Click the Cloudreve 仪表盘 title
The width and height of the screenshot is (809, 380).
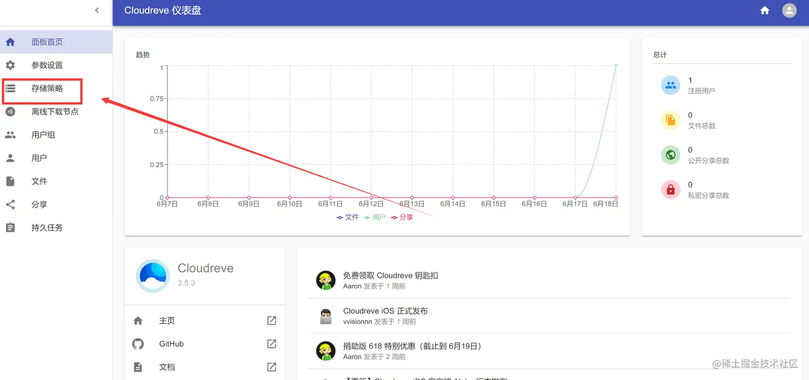pos(163,10)
